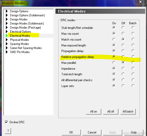The height and width of the screenshot is (136, 147).
Task: Set Total etch length to Batch
Action: tap(133, 74)
